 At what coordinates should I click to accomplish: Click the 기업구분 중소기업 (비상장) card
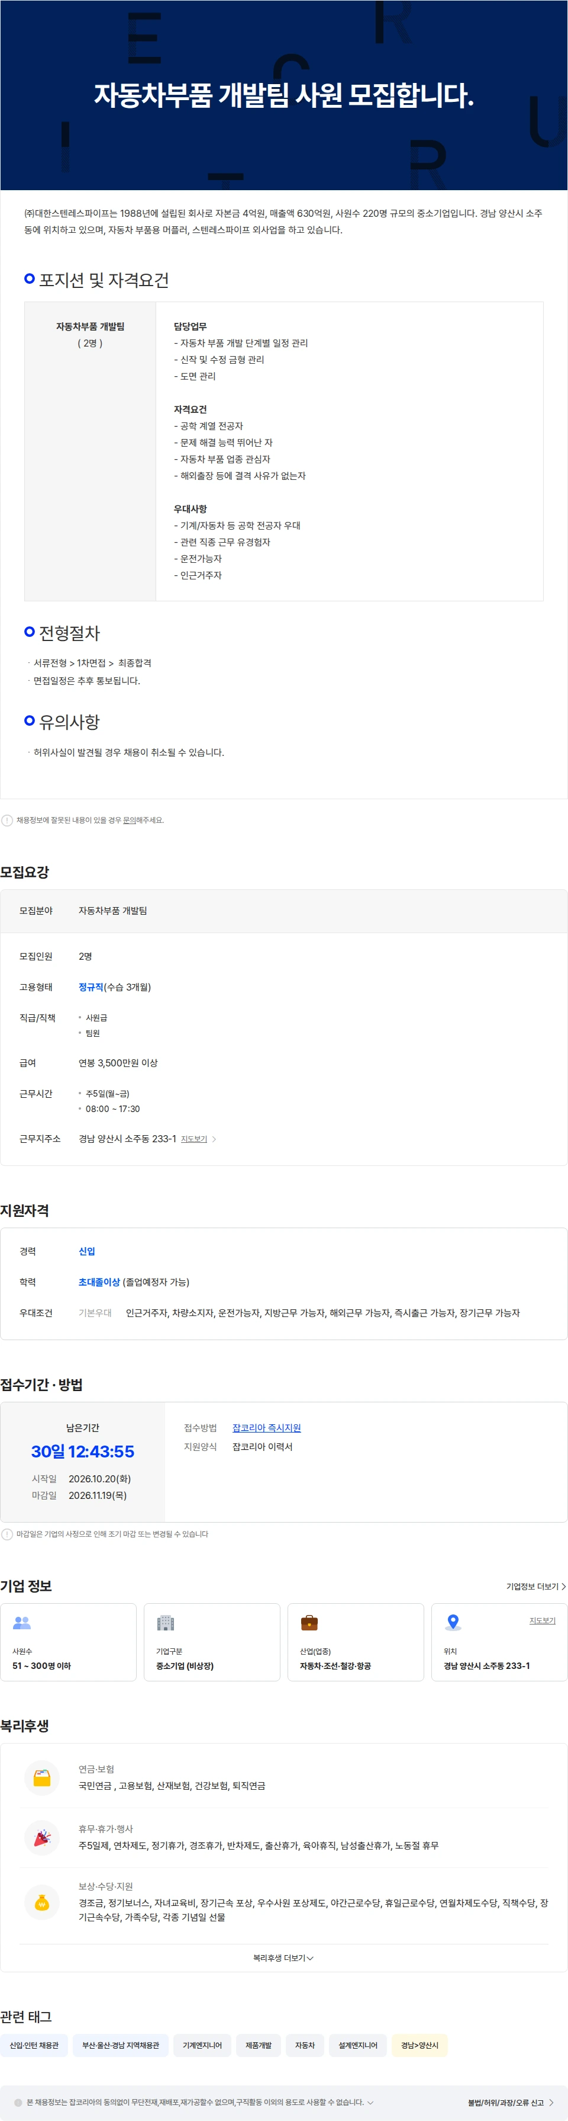(212, 1642)
